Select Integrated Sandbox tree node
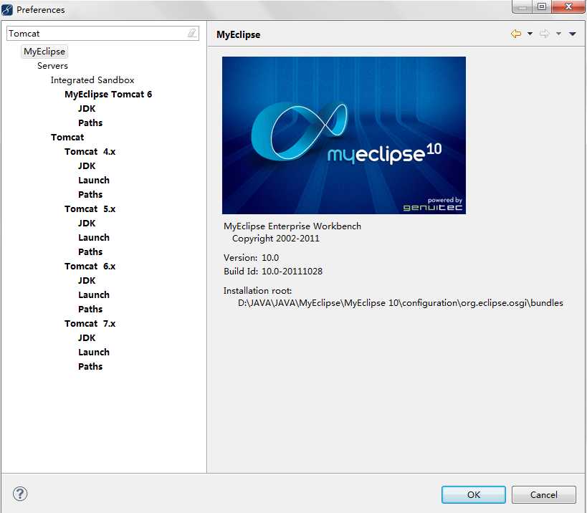This screenshot has height=513, width=587. point(92,80)
